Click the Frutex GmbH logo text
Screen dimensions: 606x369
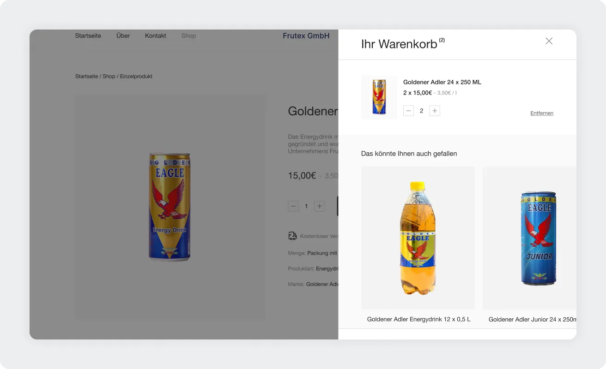point(306,36)
